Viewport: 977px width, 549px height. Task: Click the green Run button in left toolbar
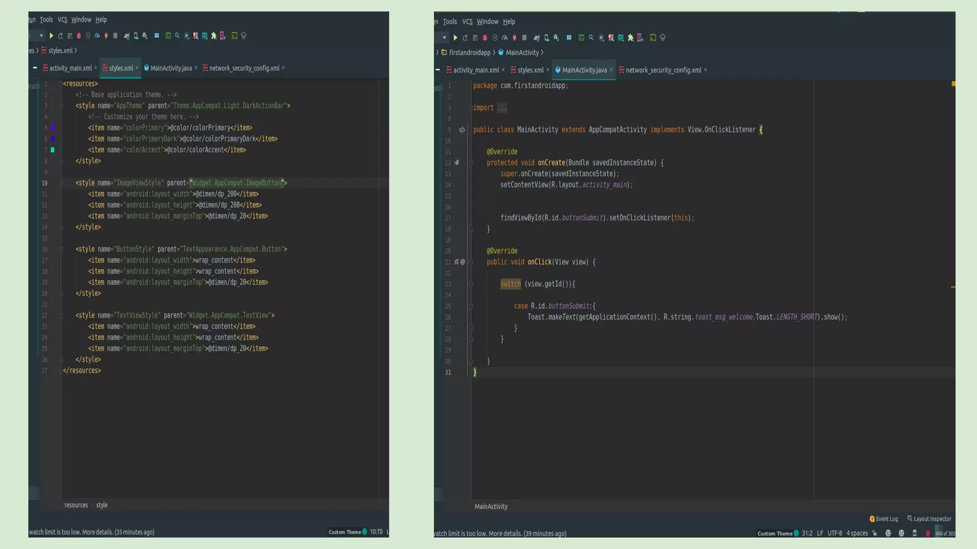click(51, 36)
